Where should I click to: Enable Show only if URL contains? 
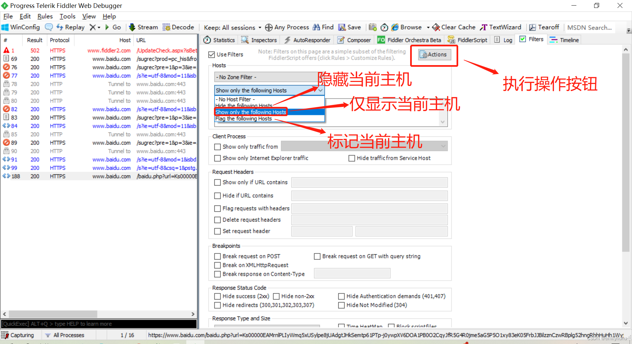[x=217, y=182]
